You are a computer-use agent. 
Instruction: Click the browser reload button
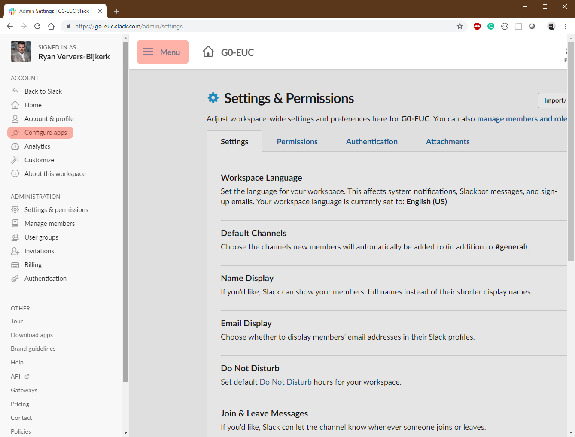(37, 26)
